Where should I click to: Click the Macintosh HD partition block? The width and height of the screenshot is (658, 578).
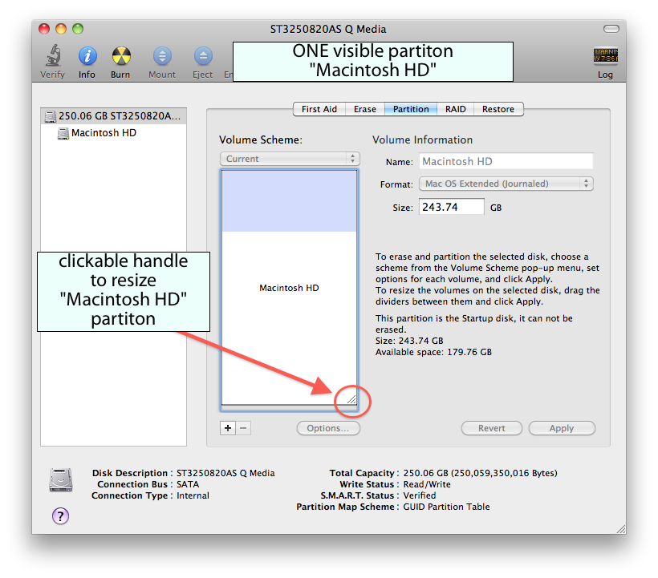pyautogui.click(x=289, y=288)
